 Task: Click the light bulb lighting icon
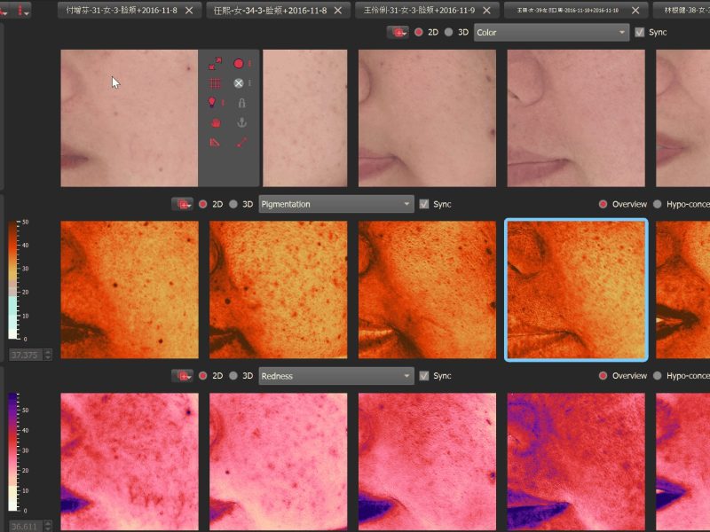pyautogui.click(x=213, y=103)
